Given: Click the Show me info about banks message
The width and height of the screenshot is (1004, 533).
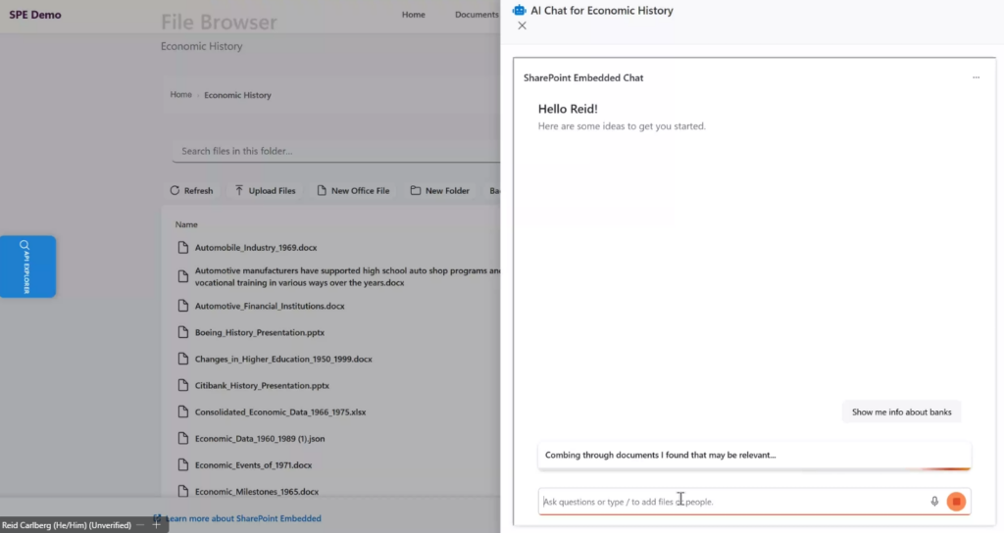Looking at the screenshot, I should pyautogui.click(x=901, y=412).
